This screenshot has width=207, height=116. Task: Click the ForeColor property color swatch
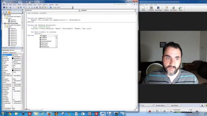(x=13, y=71)
